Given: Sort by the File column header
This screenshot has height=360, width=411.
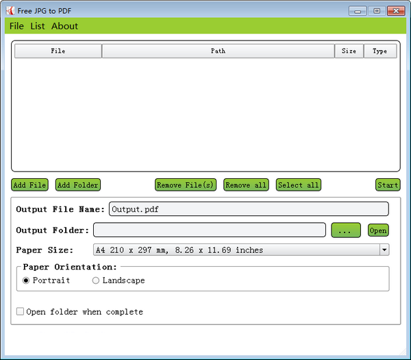Looking at the screenshot, I should 58,51.
